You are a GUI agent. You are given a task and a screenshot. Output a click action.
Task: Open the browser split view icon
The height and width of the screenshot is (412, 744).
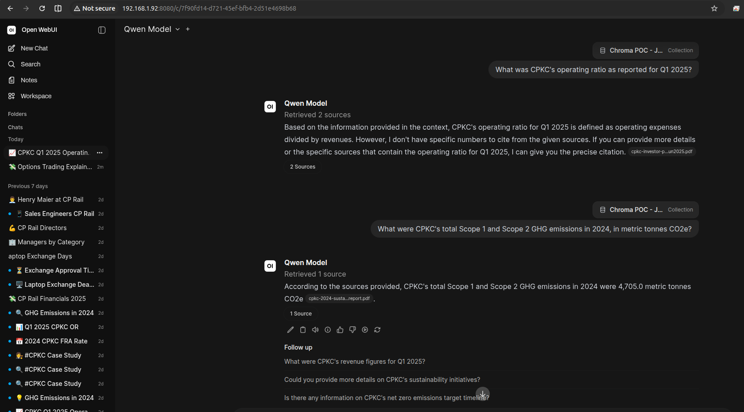[58, 8]
